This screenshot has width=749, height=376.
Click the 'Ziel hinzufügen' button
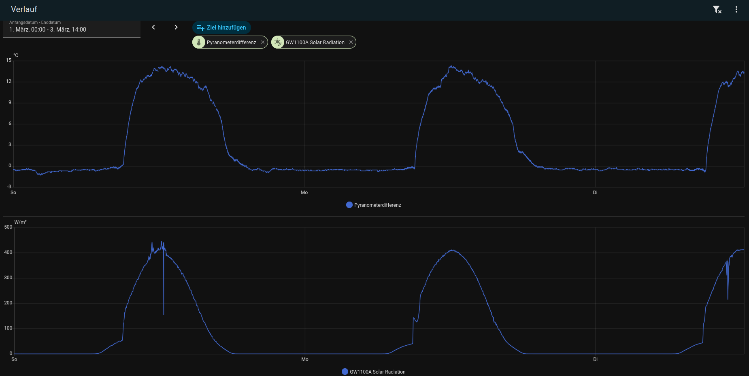[x=221, y=28]
